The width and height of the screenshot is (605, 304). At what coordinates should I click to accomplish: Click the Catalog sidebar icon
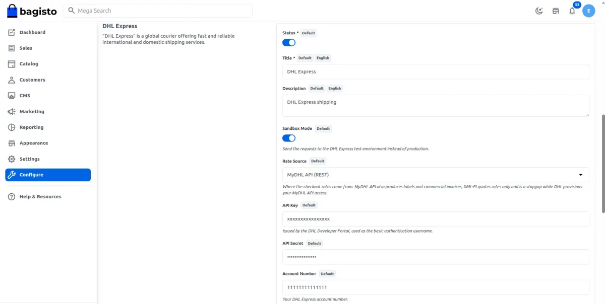[x=12, y=64]
